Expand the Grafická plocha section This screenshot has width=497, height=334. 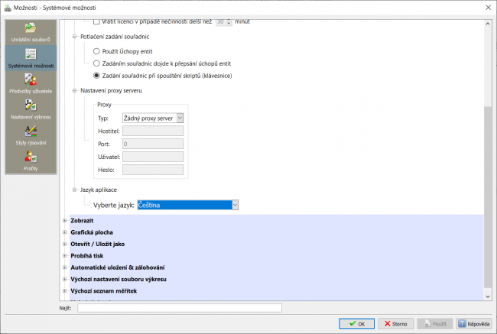tap(65, 232)
